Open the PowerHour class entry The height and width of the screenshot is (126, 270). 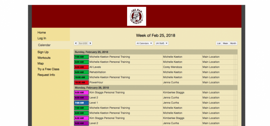point(96,82)
